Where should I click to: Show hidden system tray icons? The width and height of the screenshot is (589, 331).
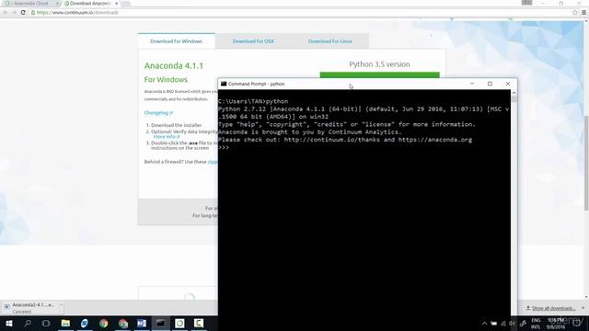click(485, 324)
